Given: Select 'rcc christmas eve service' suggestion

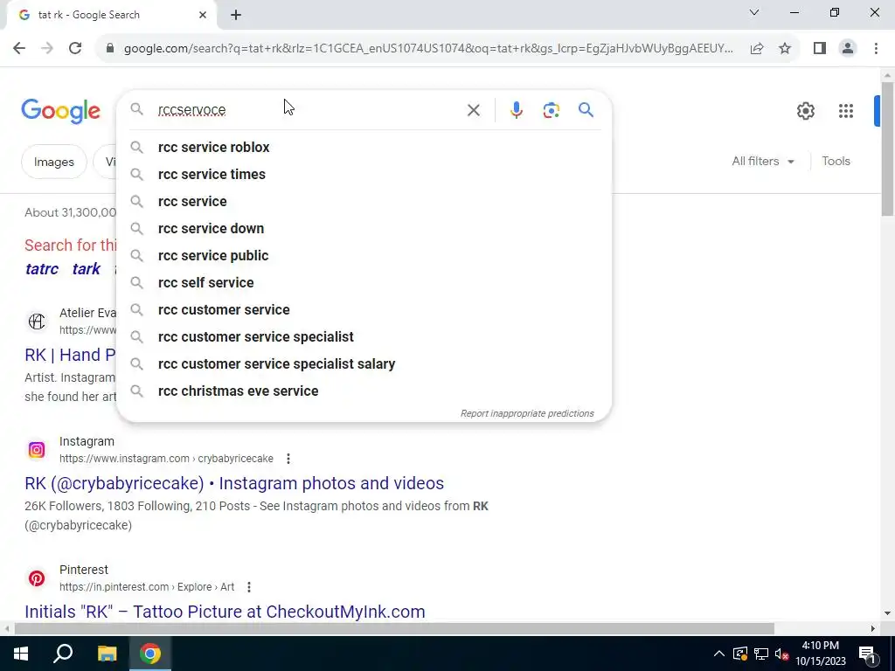Looking at the screenshot, I should pyautogui.click(x=364, y=391).
